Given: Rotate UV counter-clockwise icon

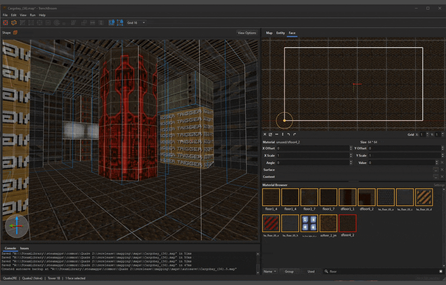Looking at the screenshot, I should pyautogui.click(x=288, y=134).
